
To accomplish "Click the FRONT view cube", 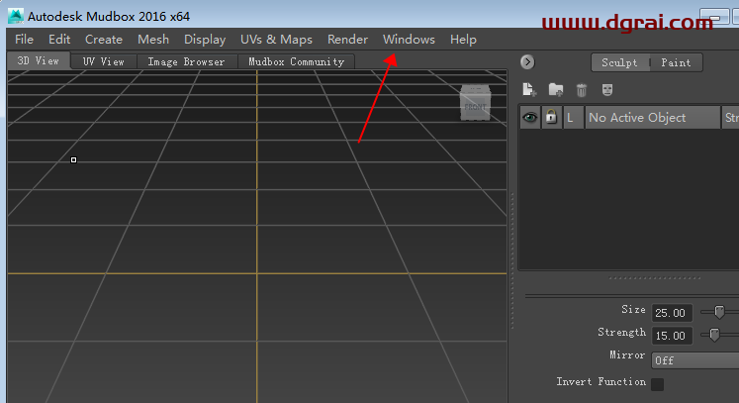I will [x=475, y=103].
